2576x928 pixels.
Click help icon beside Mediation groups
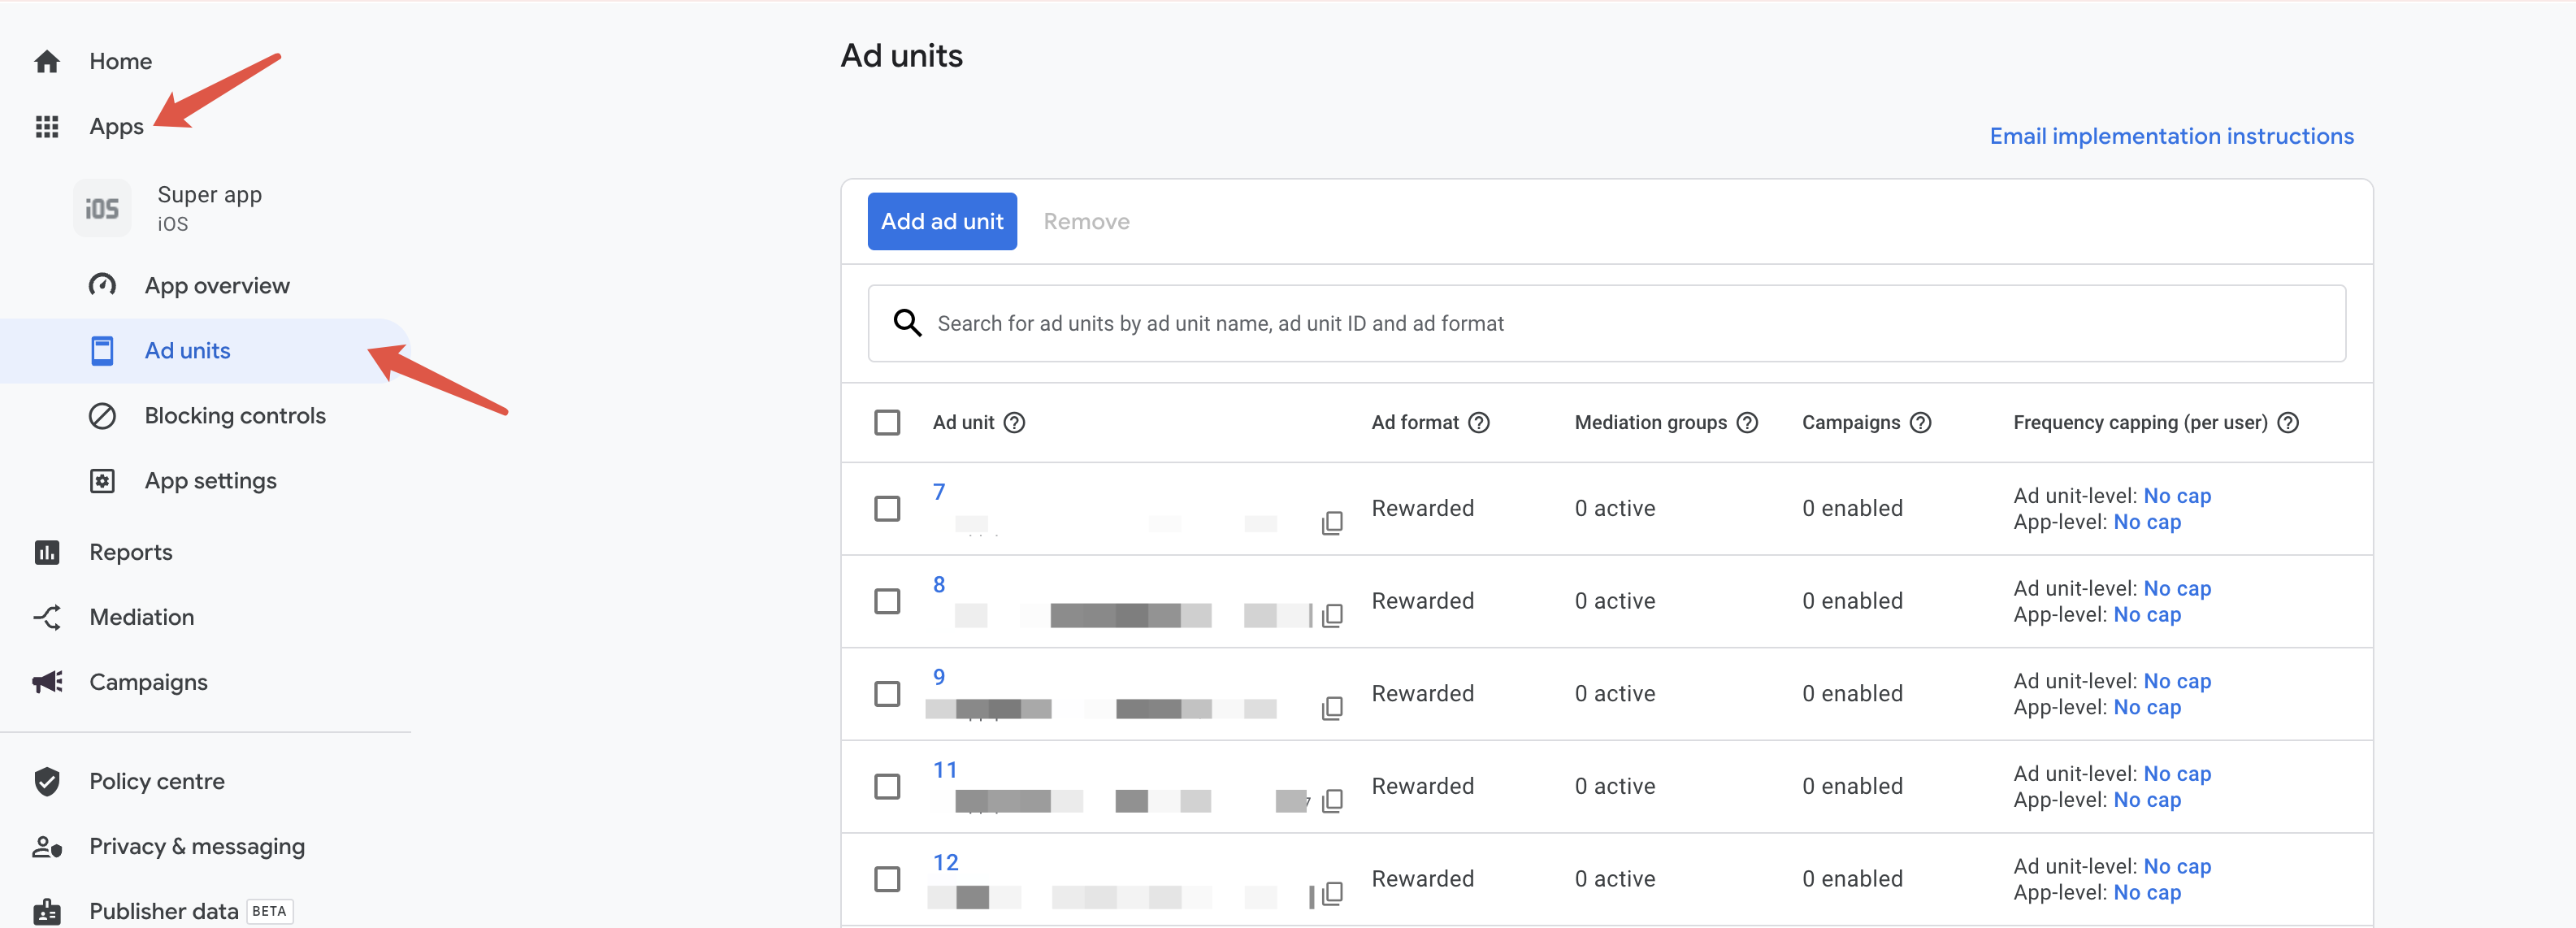[x=1746, y=423]
